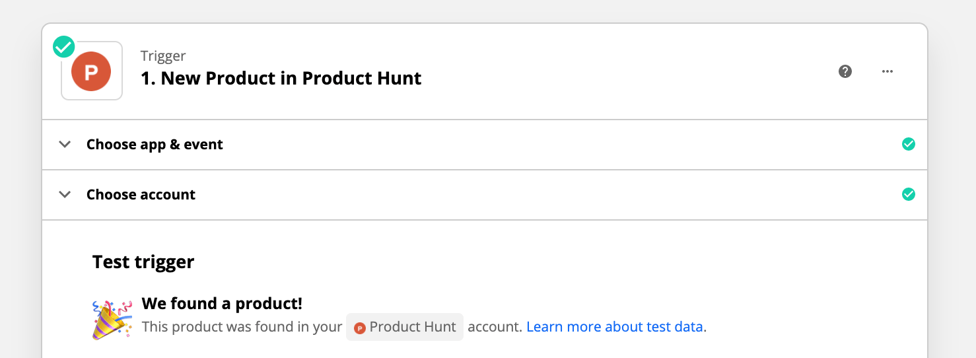This screenshot has height=358, width=976.
Task: Open the three-dot more options menu
Action: [x=888, y=71]
